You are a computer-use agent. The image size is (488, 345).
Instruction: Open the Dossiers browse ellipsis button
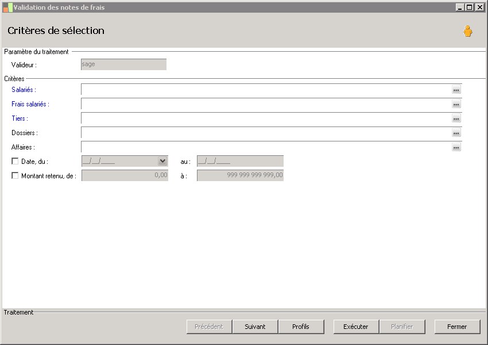coord(456,133)
